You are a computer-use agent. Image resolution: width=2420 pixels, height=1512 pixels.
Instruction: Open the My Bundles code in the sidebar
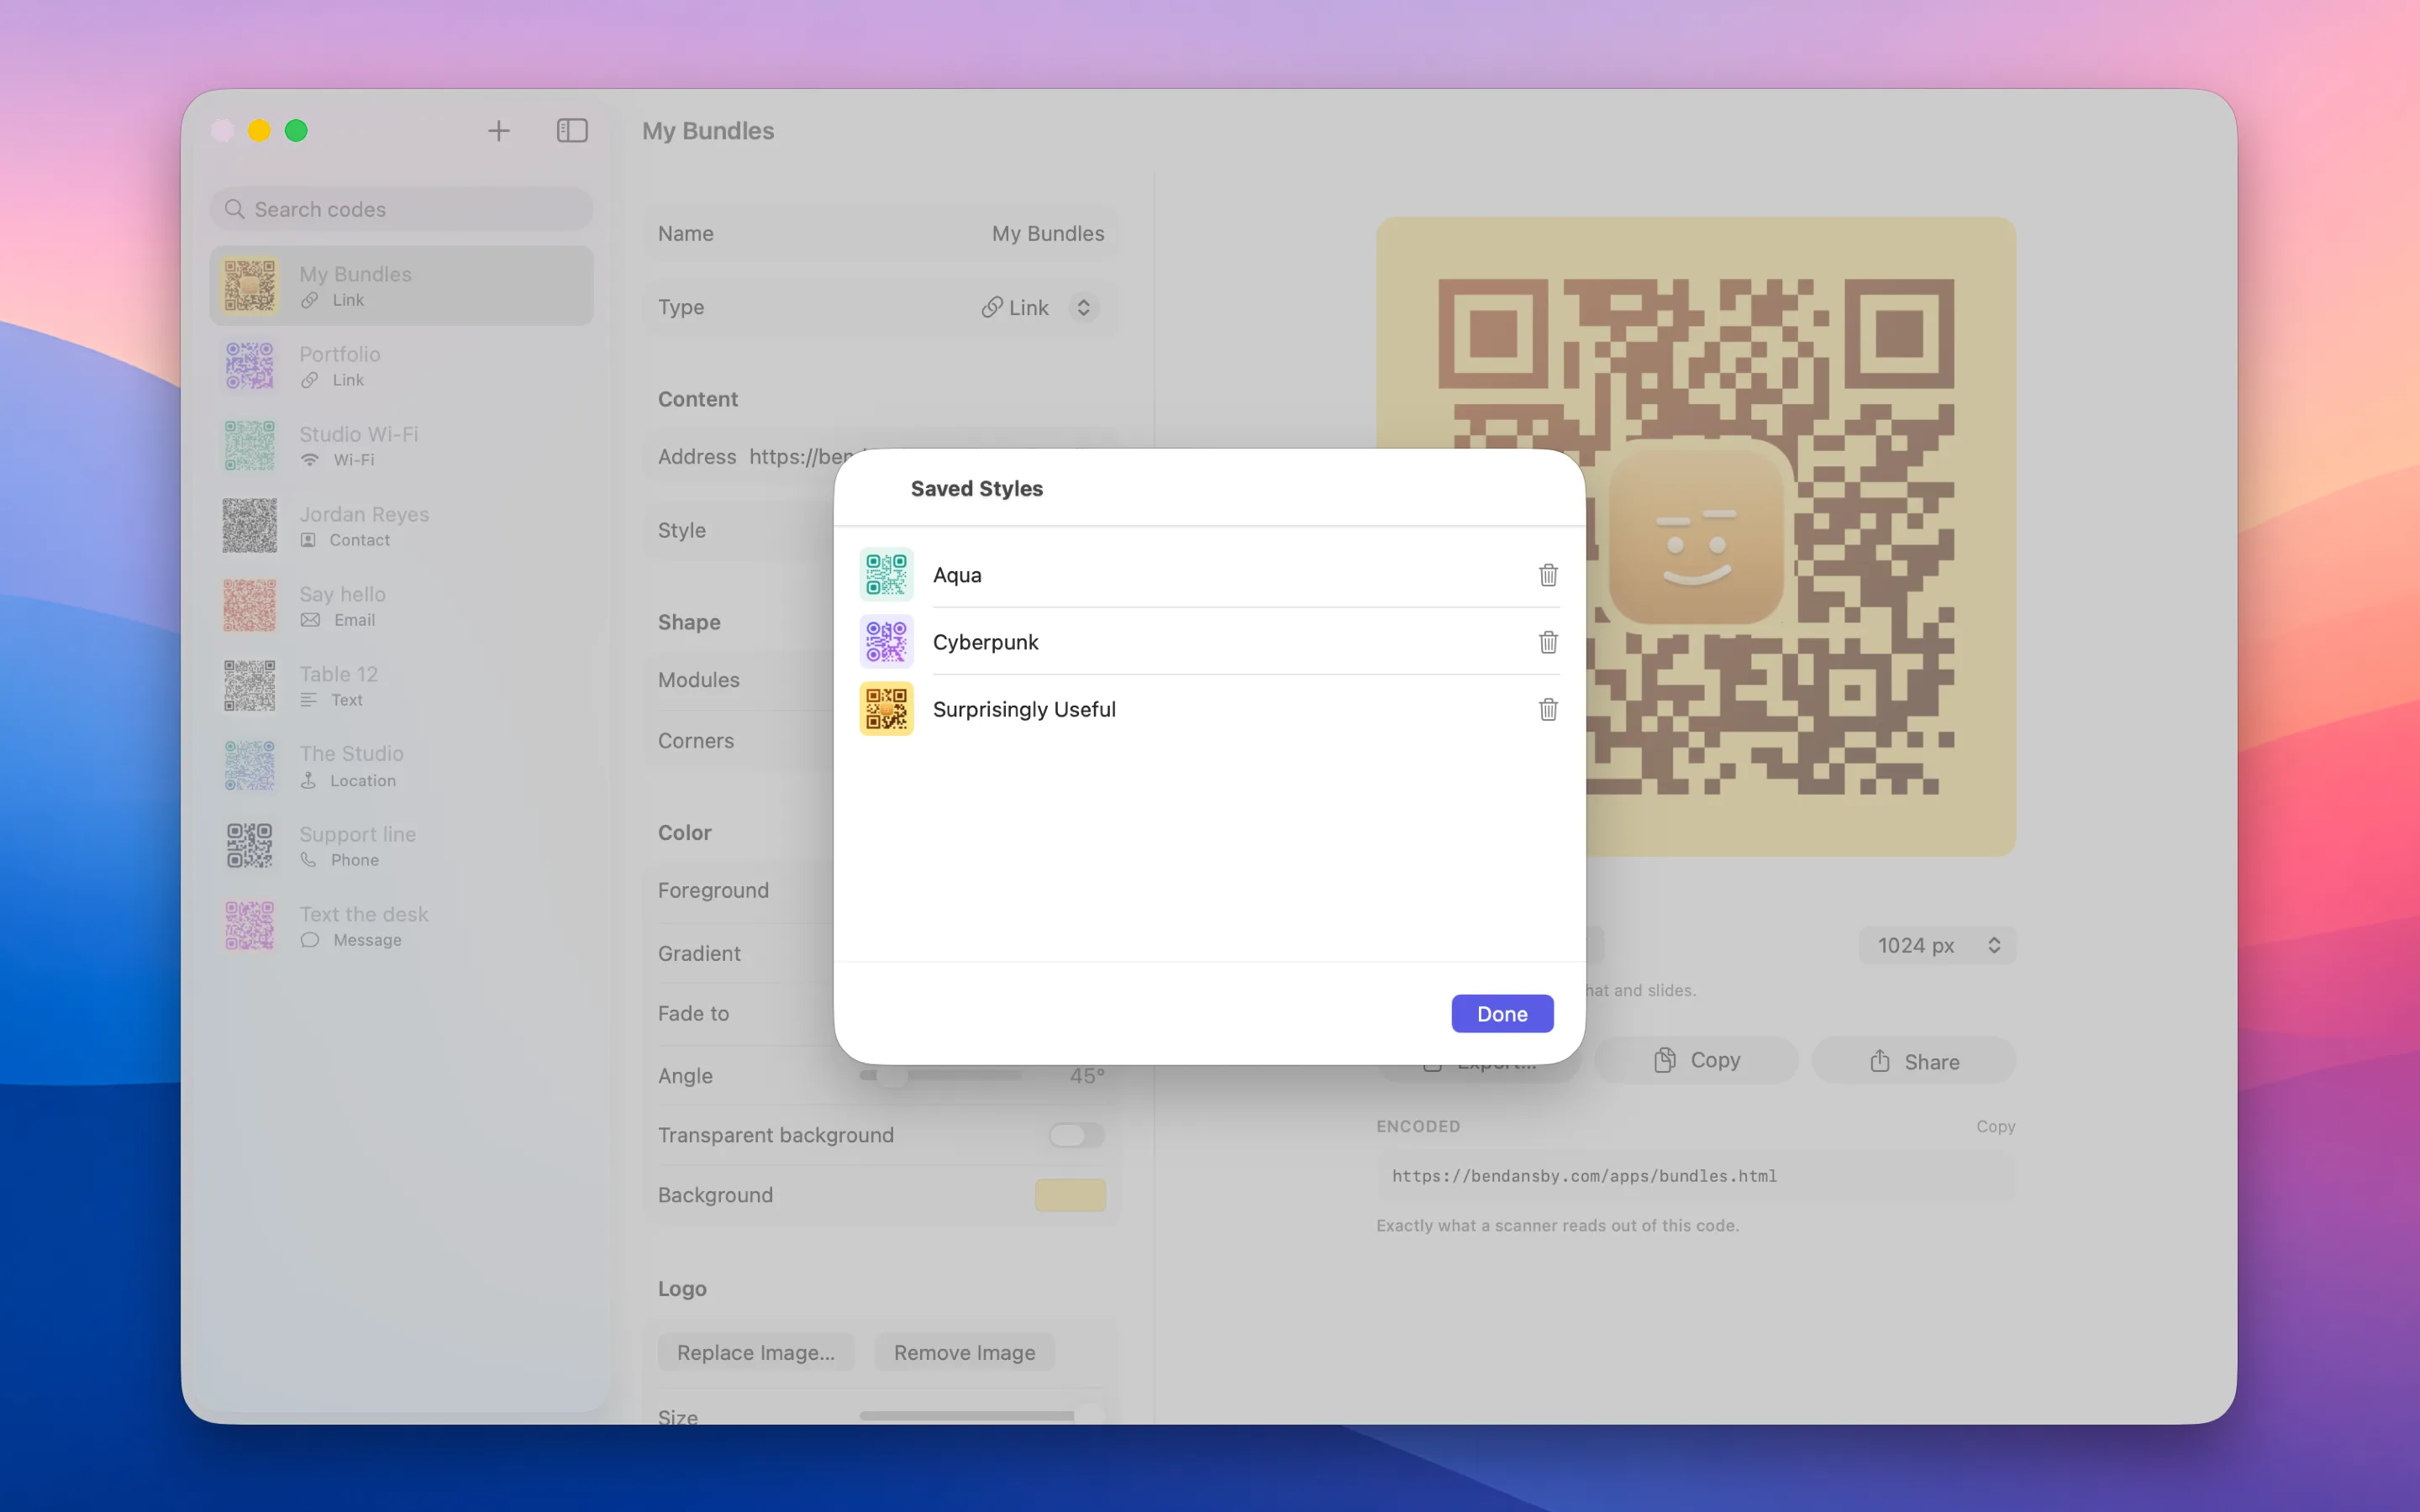[401, 286]
